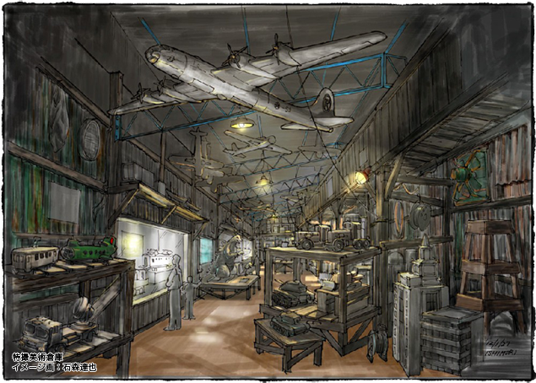Click the gray blank panel on left wall

tap(64, 202)
